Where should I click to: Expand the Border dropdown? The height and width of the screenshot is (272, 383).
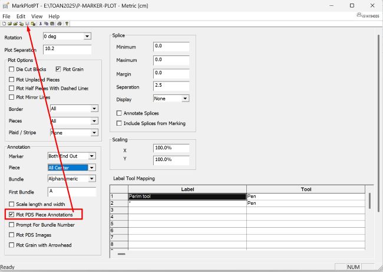[x=94, y=109]
